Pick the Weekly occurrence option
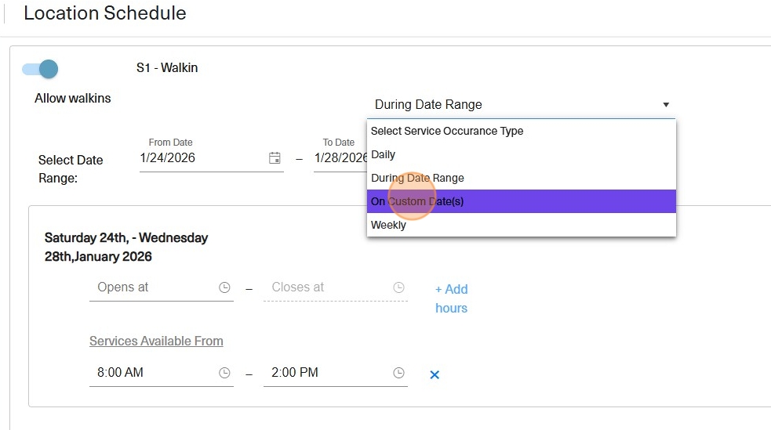The width and height of the screenshot is (771, 430). pyautogui.click(x=389, y=225)
